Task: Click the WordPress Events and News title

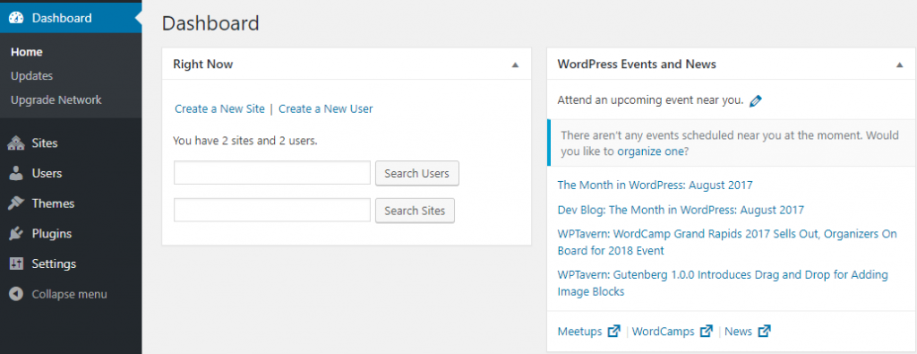Action: (637, 65)
